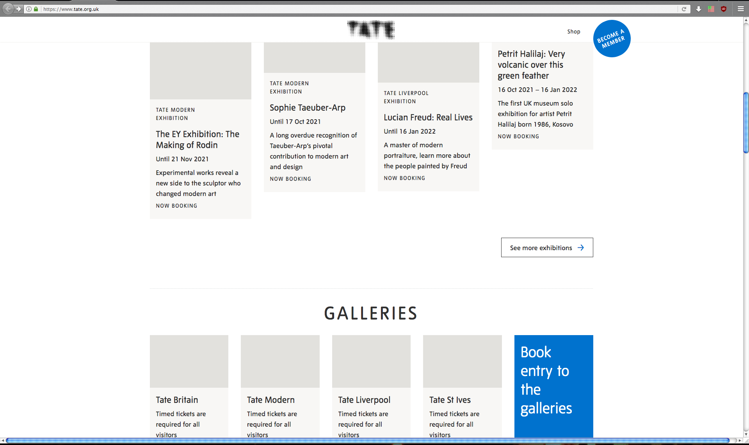Click the Rodin description 'Experimental works reveal'
The width and height of the screenshot is (749, 445).
198,183
